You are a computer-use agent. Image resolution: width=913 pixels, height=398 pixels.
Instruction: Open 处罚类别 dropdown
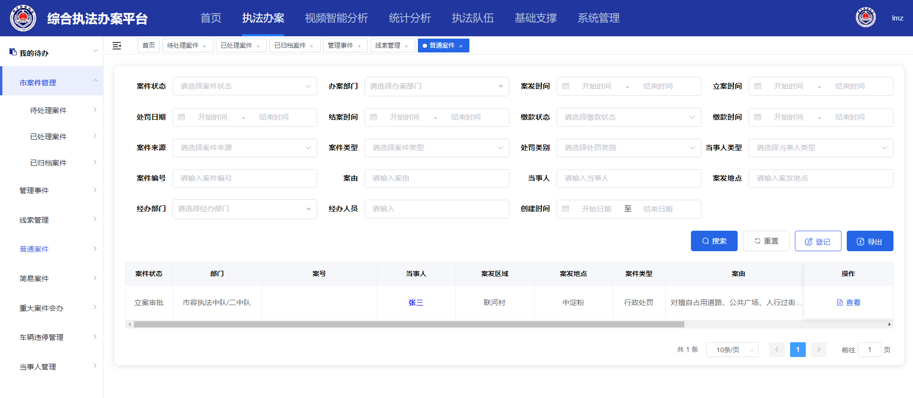click(x=629, y=148)
